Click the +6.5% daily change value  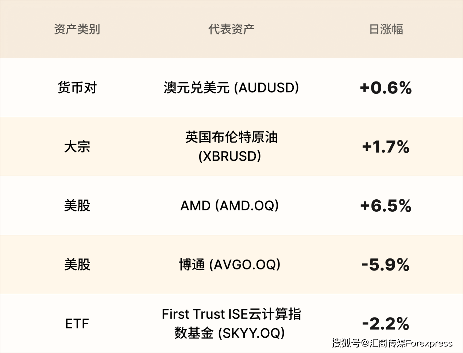click(386, 206)
